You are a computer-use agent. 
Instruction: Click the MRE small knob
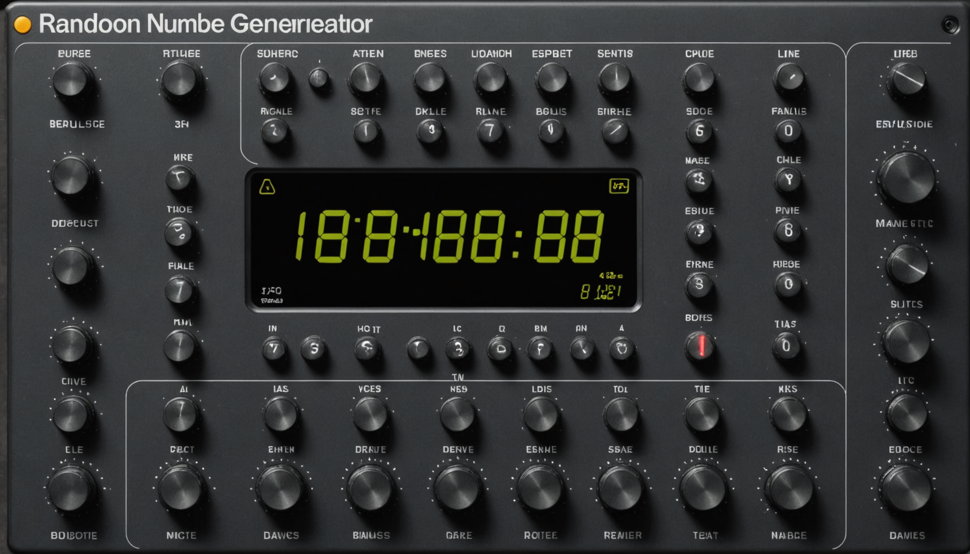click(x=179, y=179)
